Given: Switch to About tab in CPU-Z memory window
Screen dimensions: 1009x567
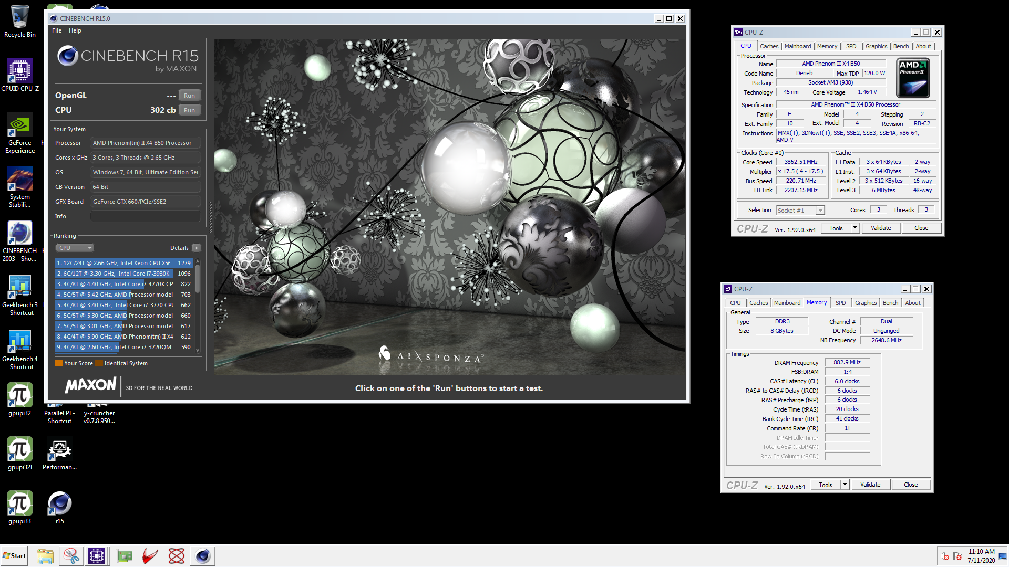Looking at the screenshot, I should [913, 303].
